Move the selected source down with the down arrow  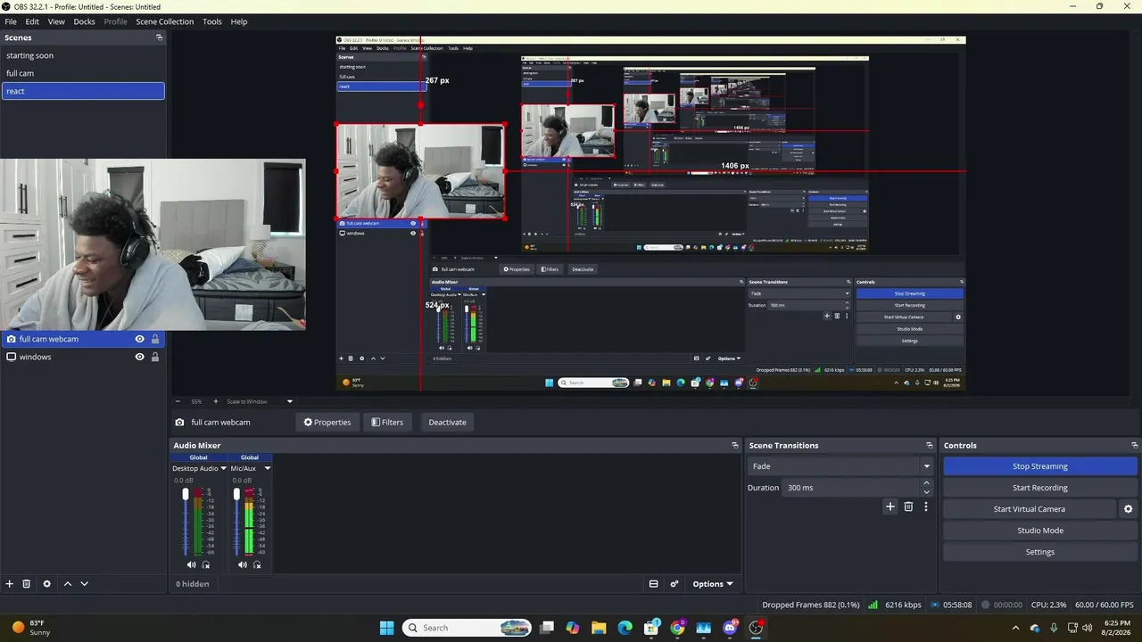85,584
